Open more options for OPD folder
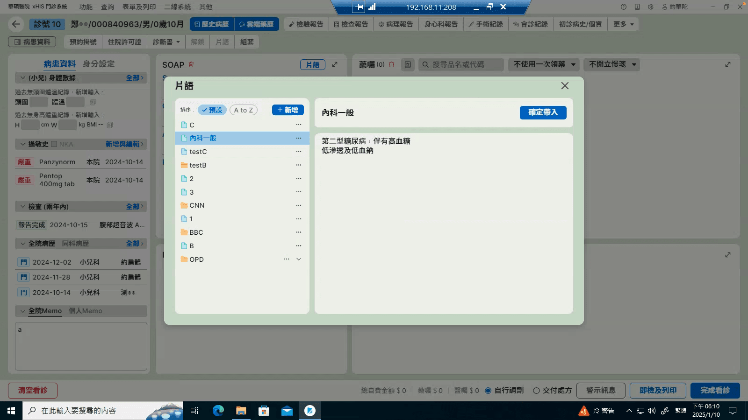Image resolution: width=748 pixels, height=420 pixels. 287,259
